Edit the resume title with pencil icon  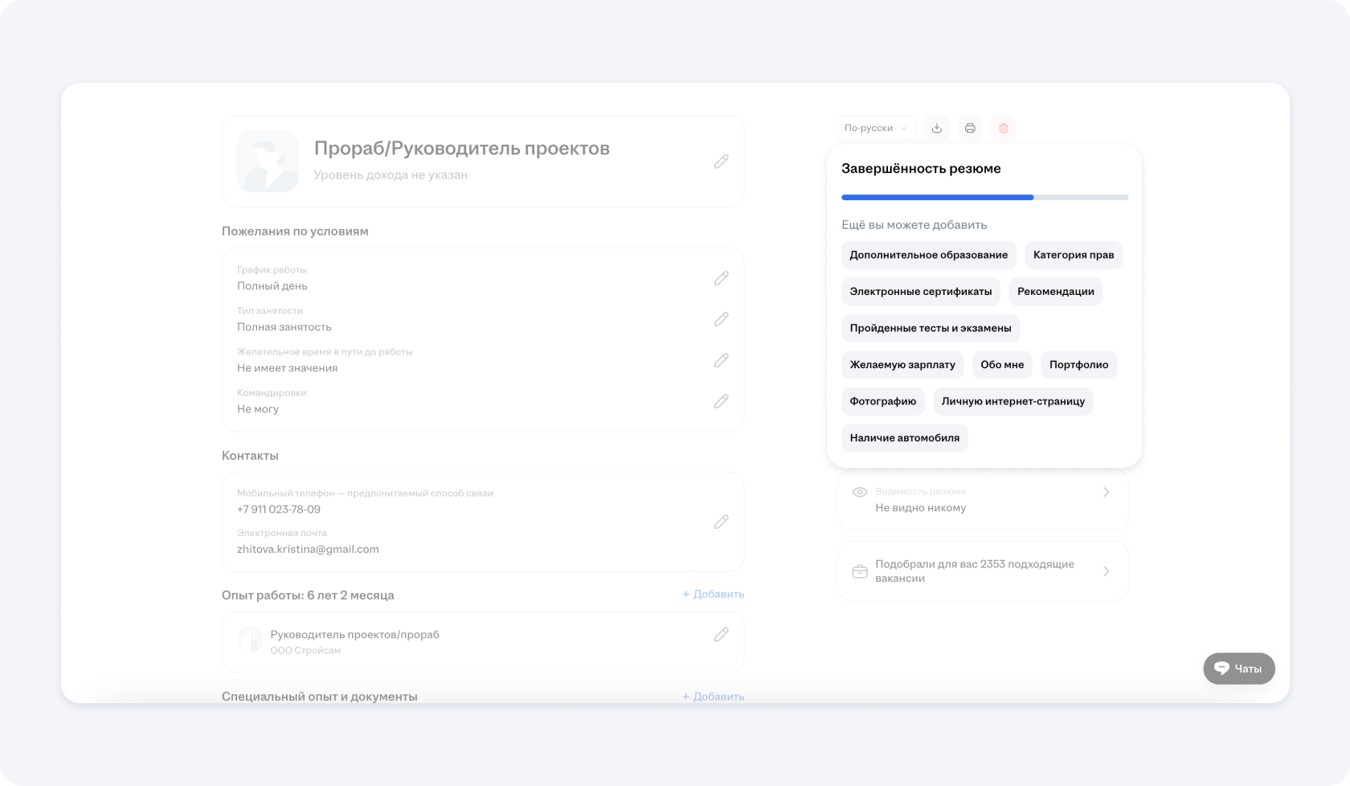click(721, 162)
